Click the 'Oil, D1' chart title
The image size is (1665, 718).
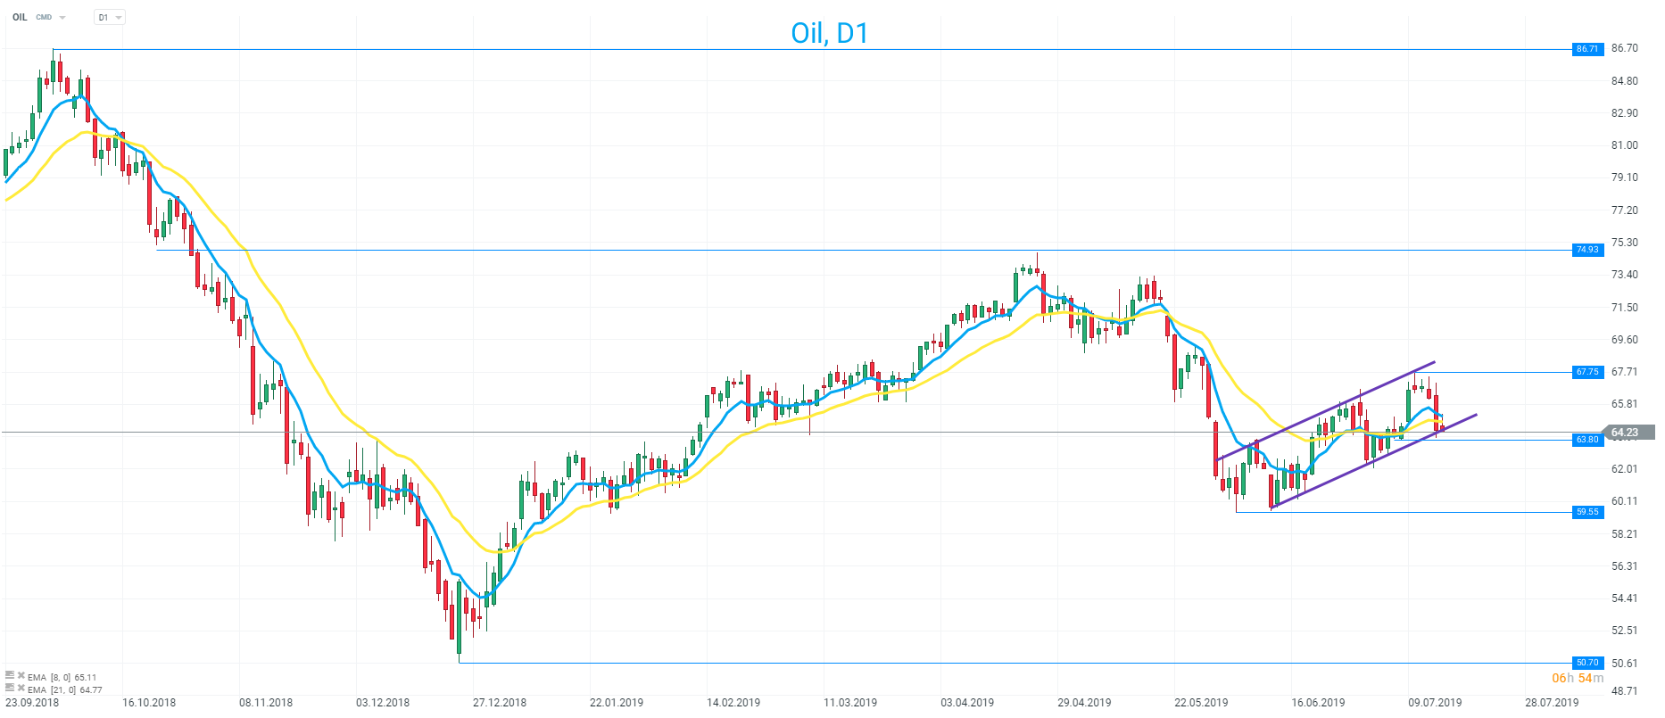(829, 33)
